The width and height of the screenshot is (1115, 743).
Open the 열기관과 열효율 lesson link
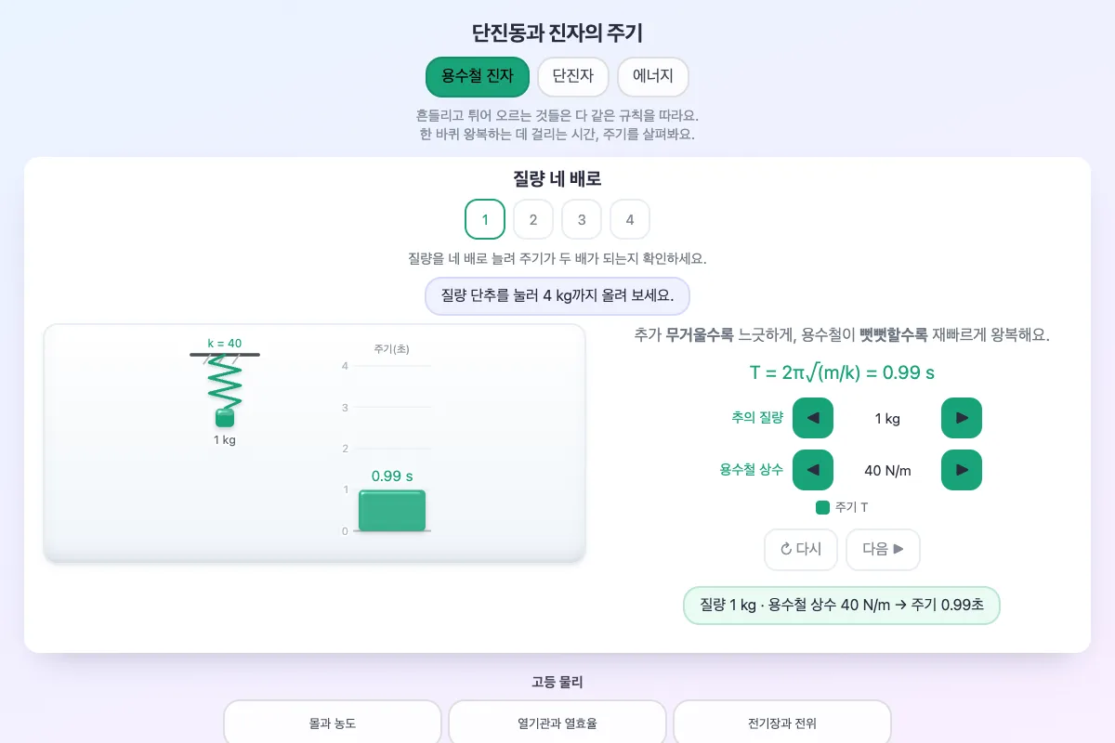click(557, 723)
